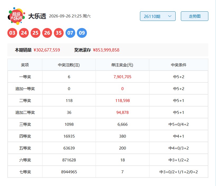Select the 追加二等奖 row label
Viewport: 216px width, 186px height.
click(x=25, y=112)
